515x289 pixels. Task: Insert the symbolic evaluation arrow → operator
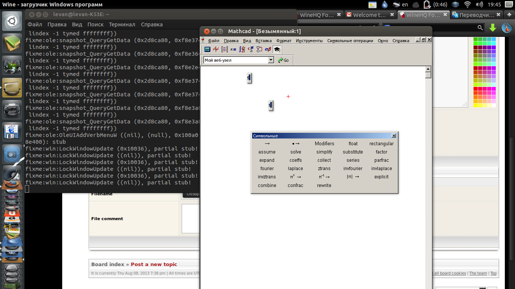point(267,144)
